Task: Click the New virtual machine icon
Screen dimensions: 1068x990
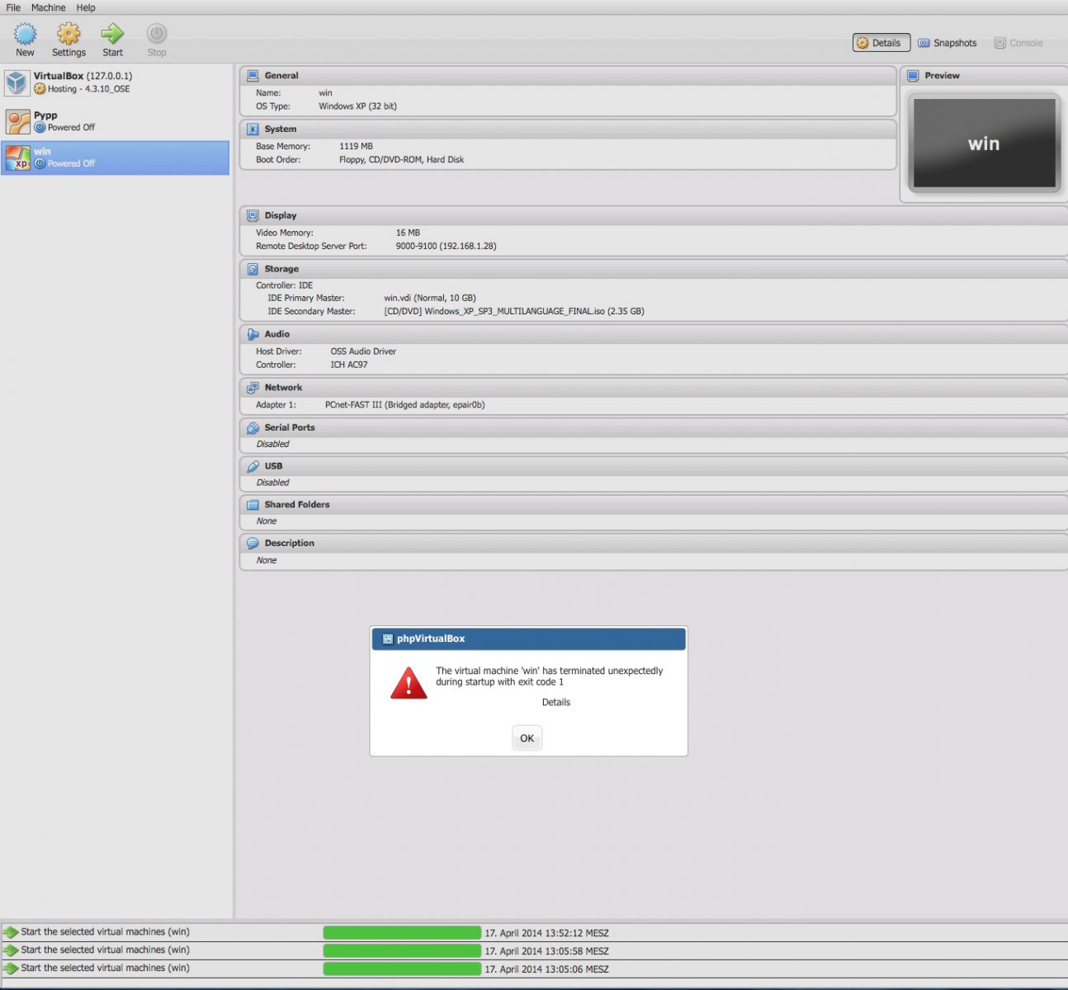Action: (26, 34)
